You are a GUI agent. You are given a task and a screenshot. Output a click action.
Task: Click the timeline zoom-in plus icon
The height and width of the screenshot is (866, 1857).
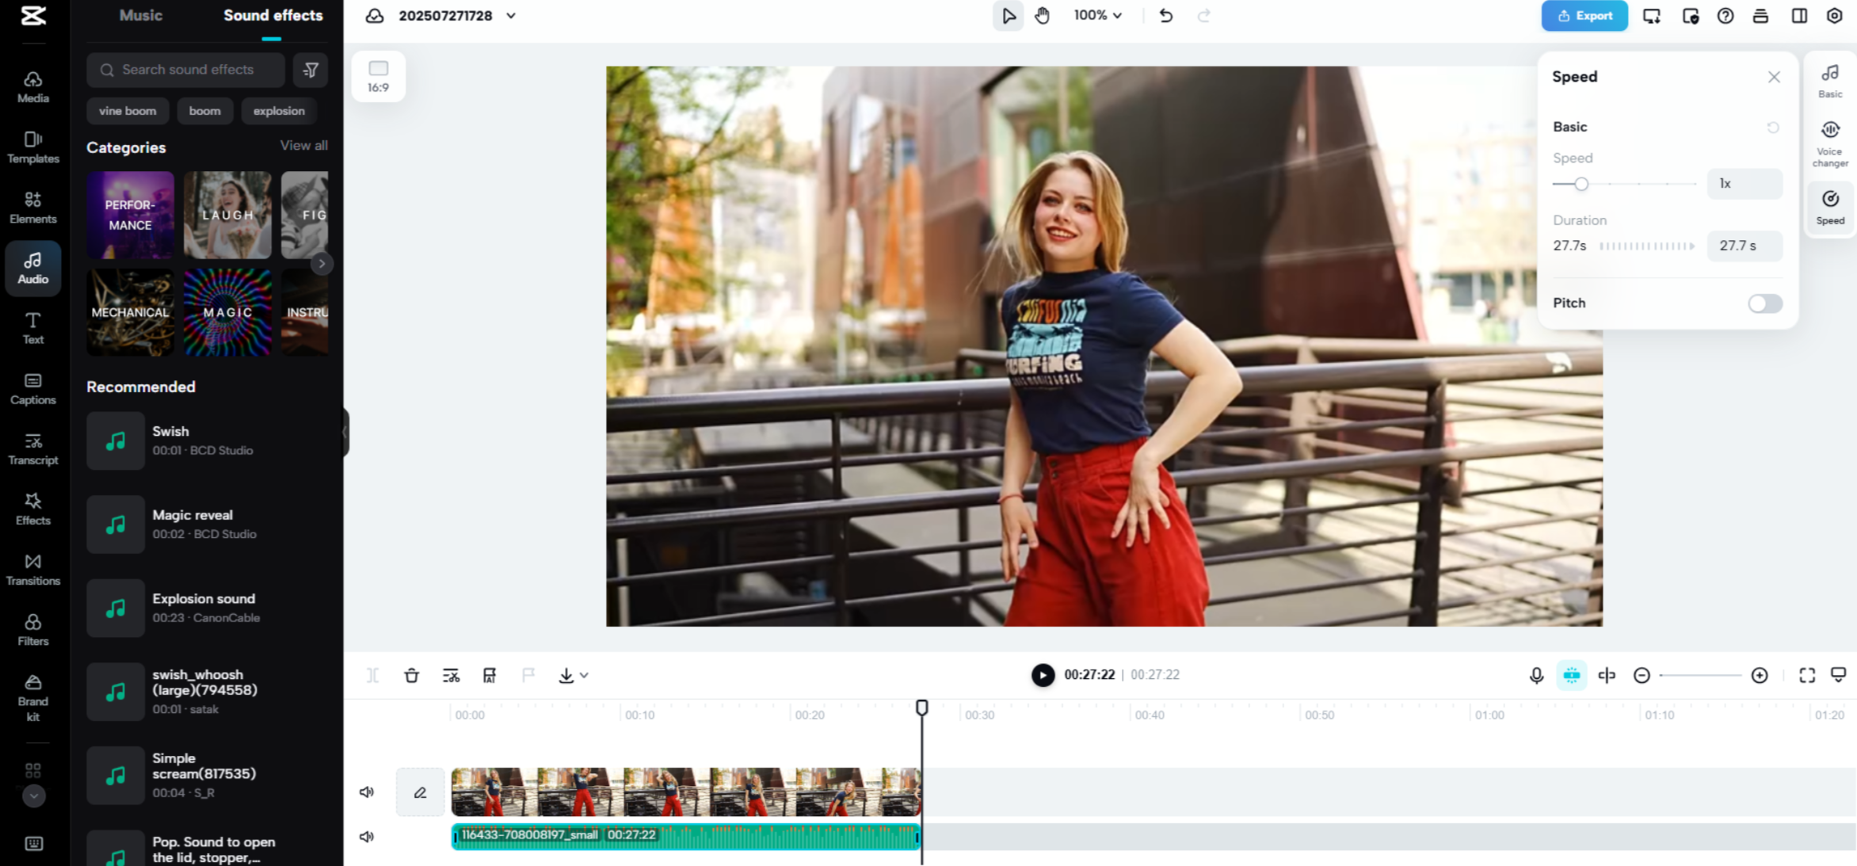(x=1759, y=675)
